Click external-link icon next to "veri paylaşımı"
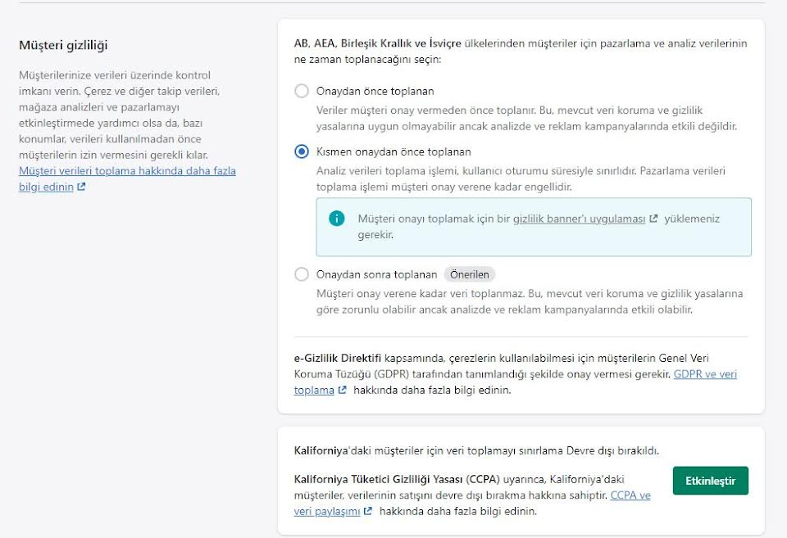 (x=368, y=512)
